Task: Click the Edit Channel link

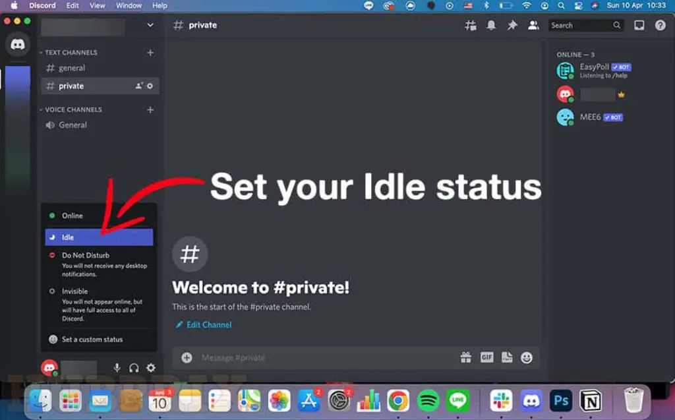Action: [x=204, y=325]
